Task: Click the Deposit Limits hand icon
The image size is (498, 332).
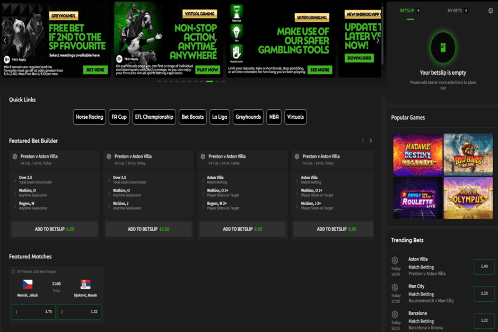Action: 237,51
